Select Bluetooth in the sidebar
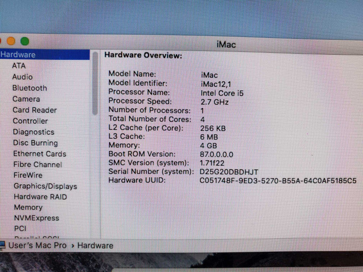The image size is (363, 272). click(29, 88)
